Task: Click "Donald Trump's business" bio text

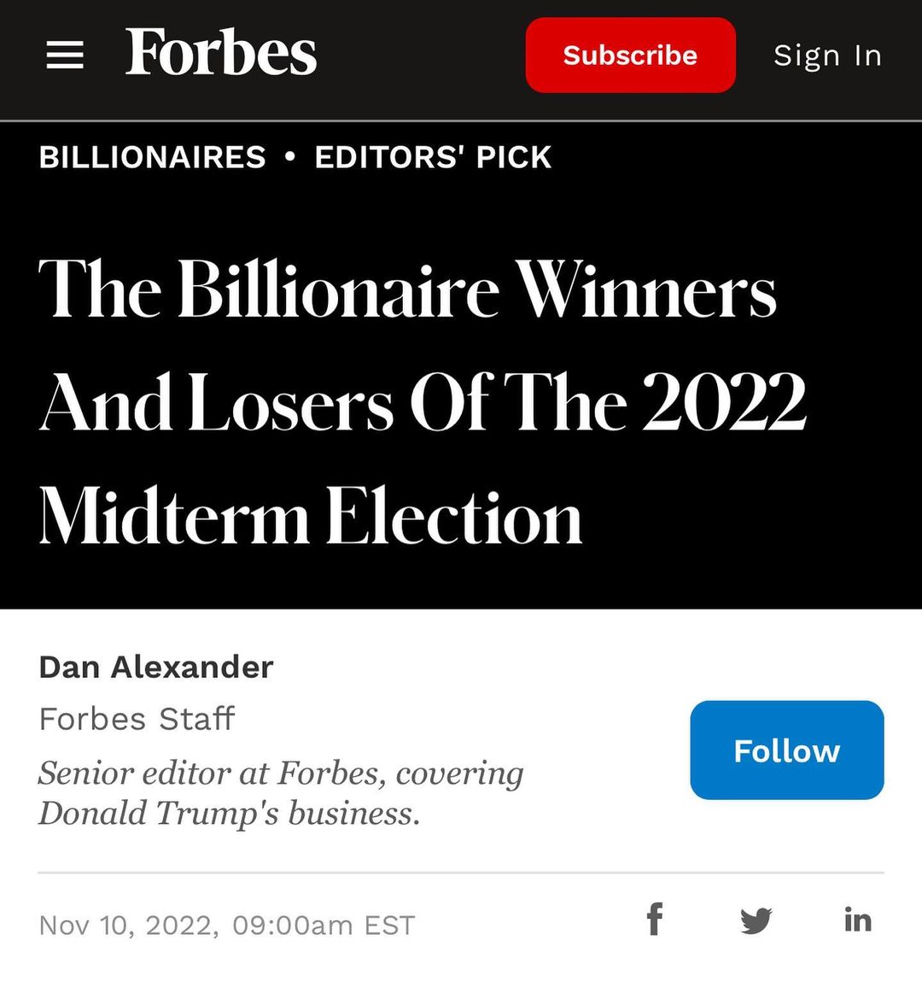Action: tap(229, 814)
